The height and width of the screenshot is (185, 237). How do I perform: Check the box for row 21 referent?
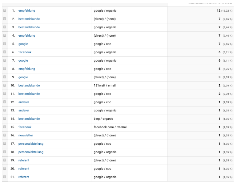[4, 177]
